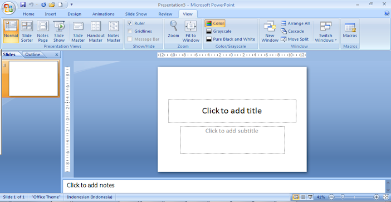Click the horizontal ruler above the slide
The height and width of the screenshot is (202, 391).
coord(232,55)
